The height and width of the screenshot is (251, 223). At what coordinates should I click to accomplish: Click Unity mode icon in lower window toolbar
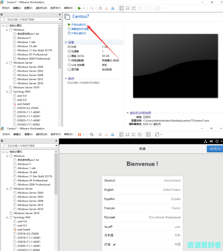[140, 134]
